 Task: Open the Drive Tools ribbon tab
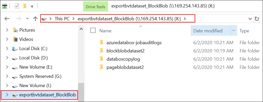point(95,7)
